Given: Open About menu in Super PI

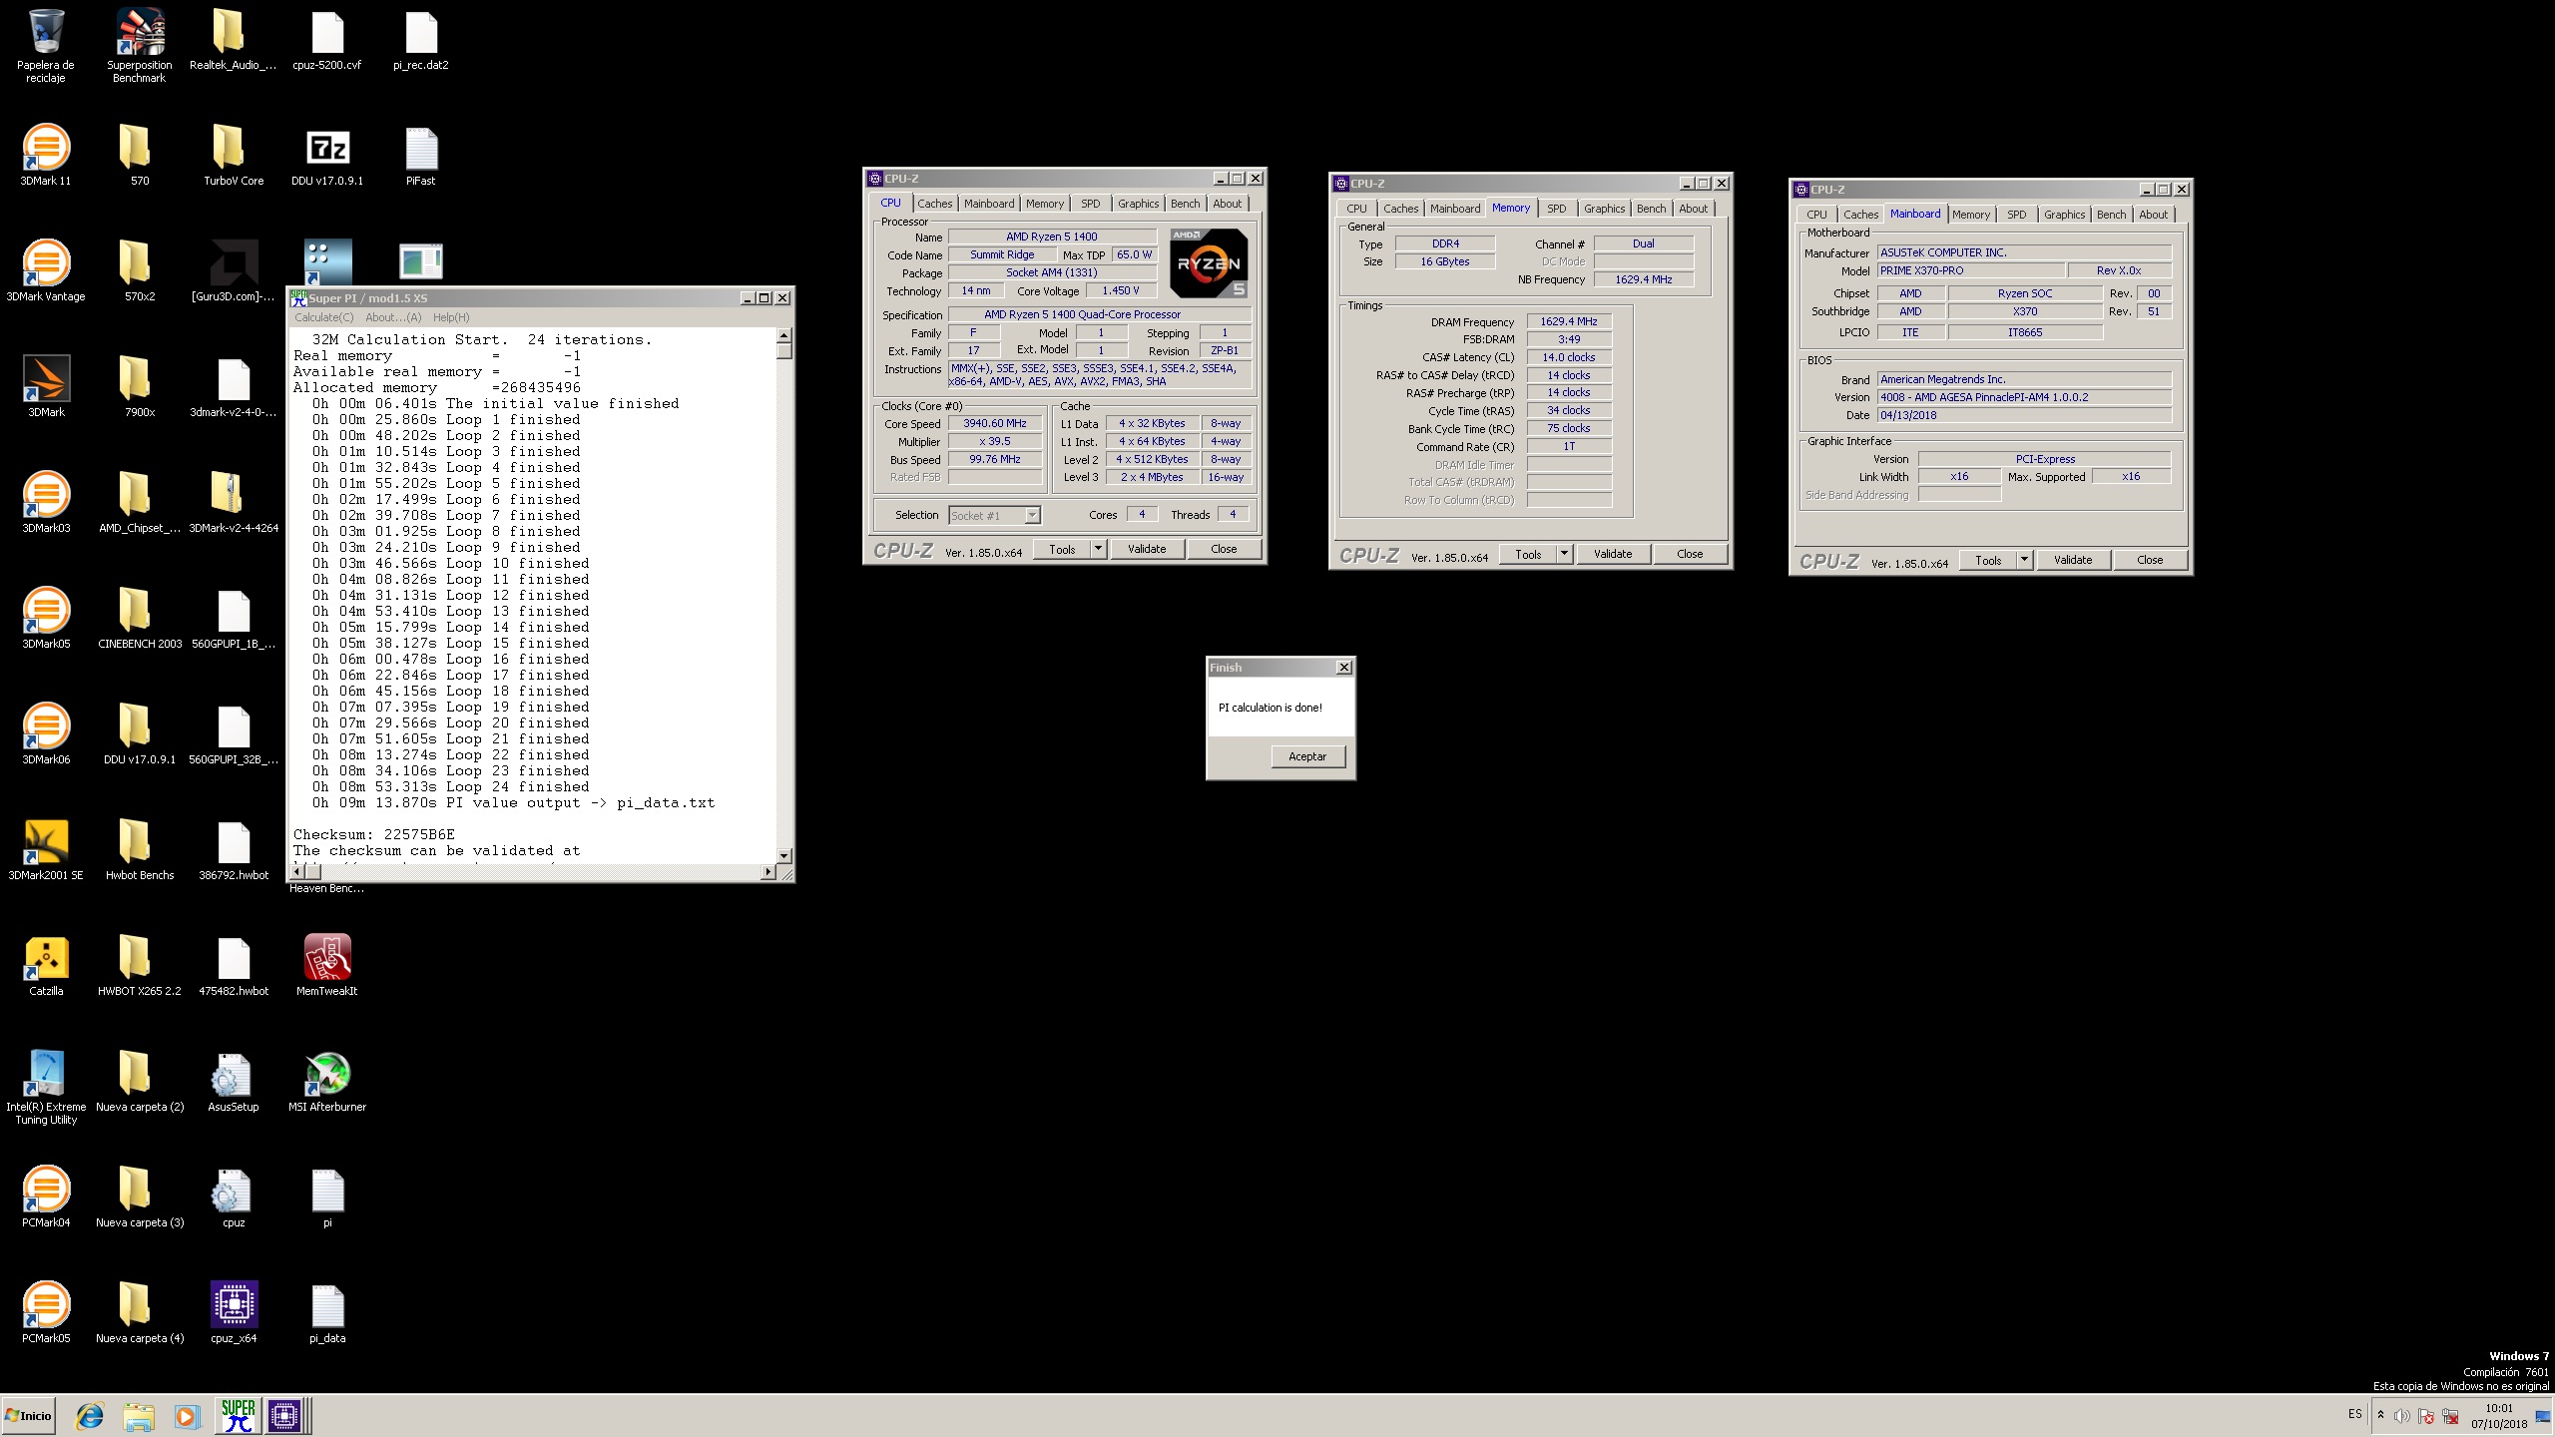Looking at the screenshot, I should pos(393,317).
